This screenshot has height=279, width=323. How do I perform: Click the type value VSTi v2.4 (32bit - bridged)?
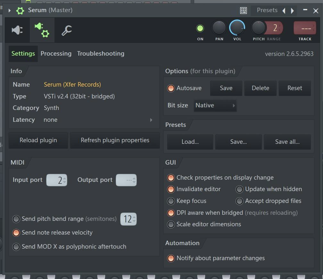(79, 97)
